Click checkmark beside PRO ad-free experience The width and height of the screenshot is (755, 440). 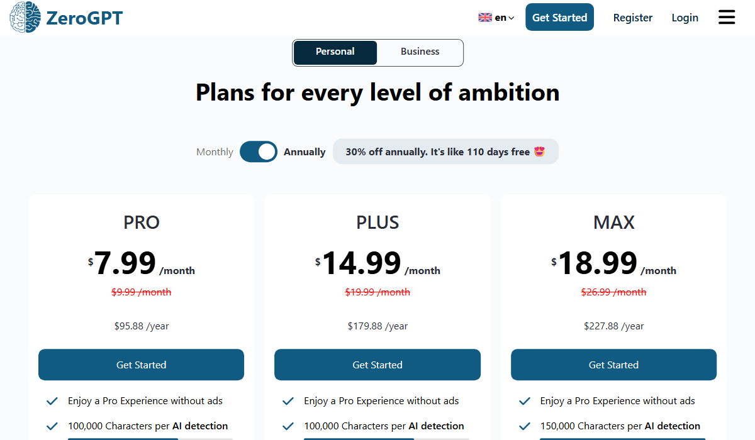52,401
